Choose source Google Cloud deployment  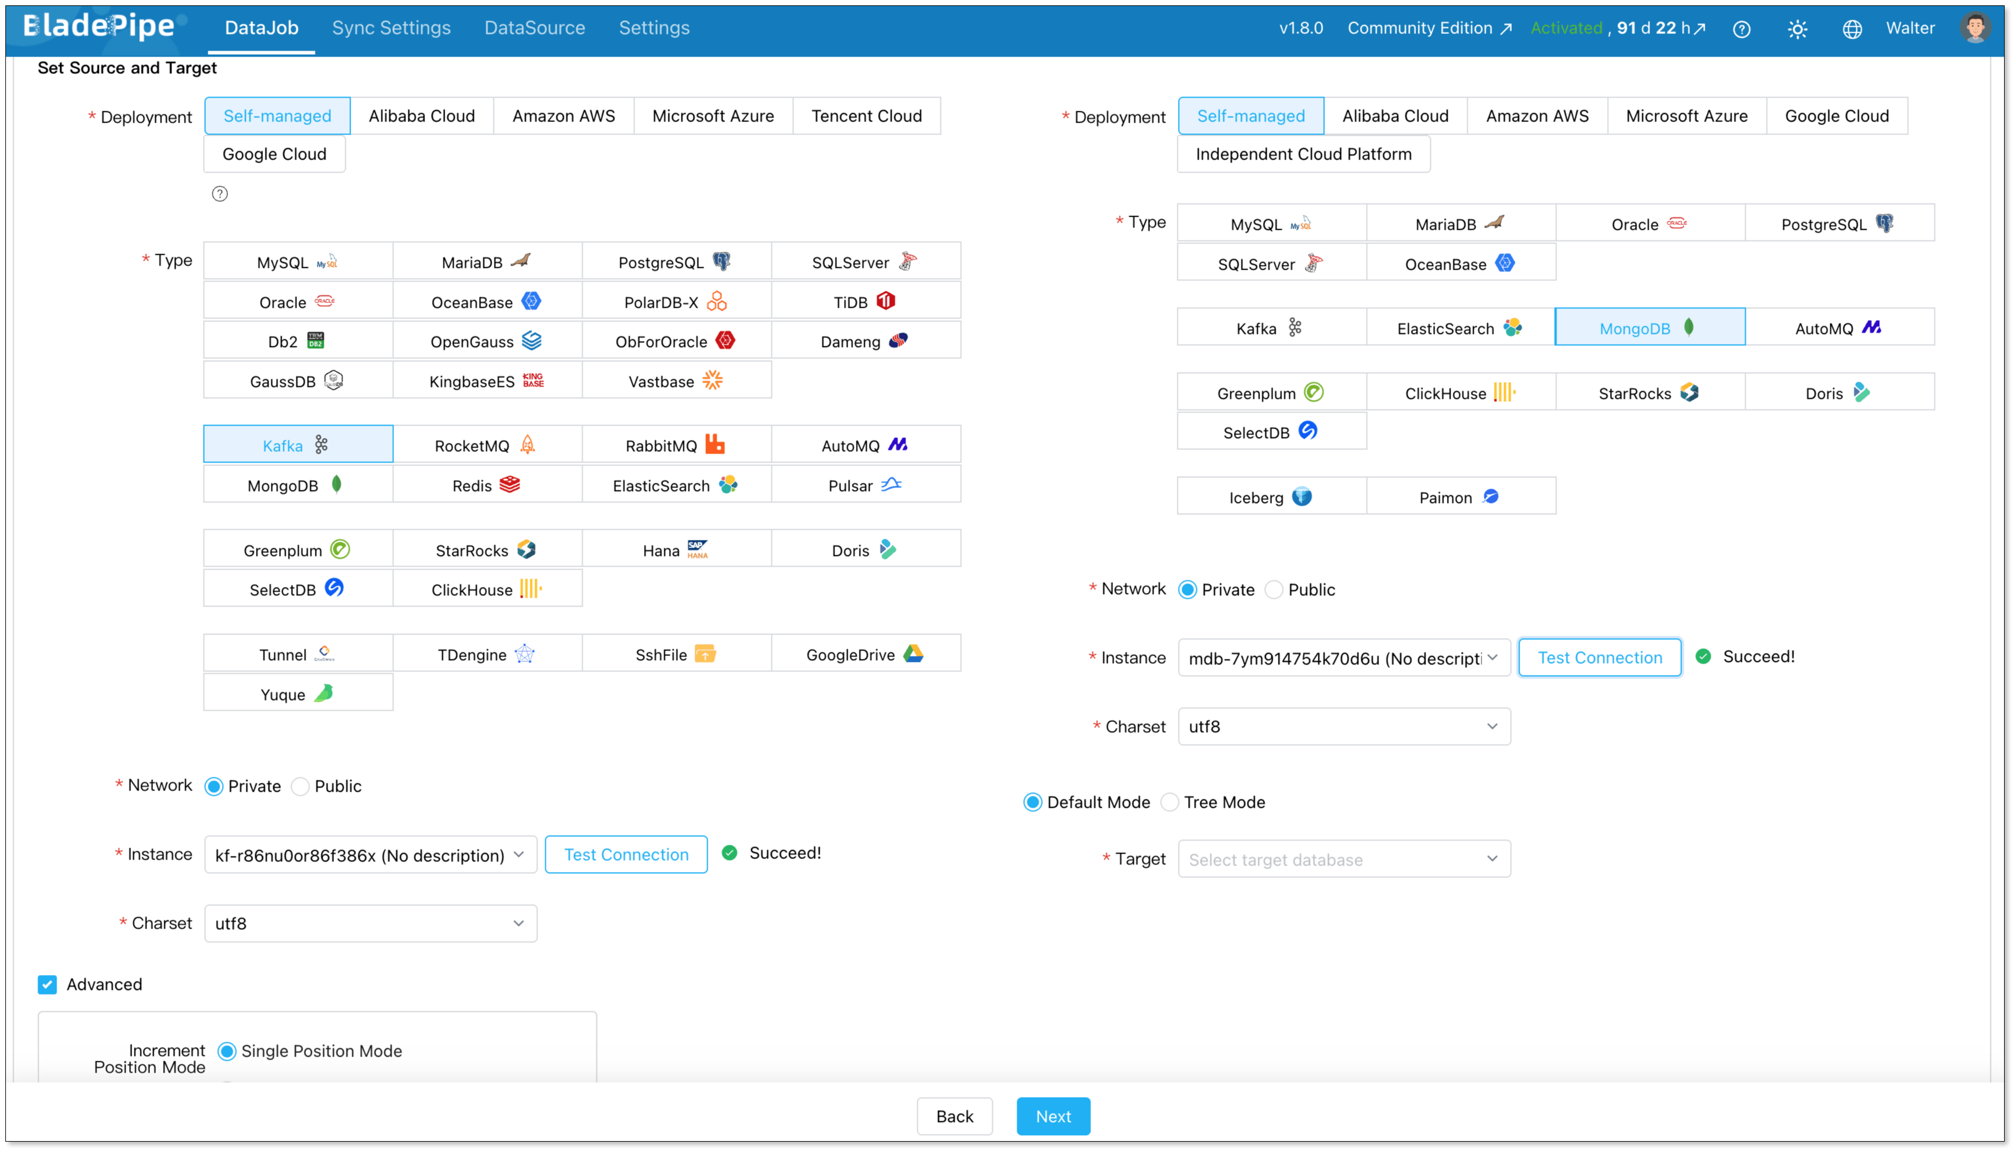pos(274,154)
